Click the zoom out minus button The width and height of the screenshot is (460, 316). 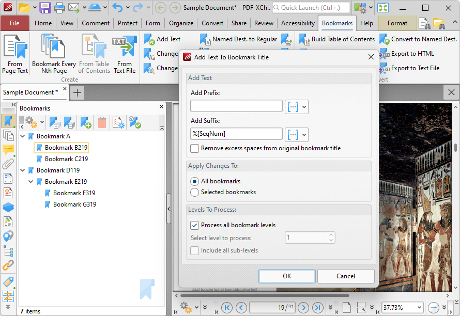pyautogui.click(x=433, y=308)
